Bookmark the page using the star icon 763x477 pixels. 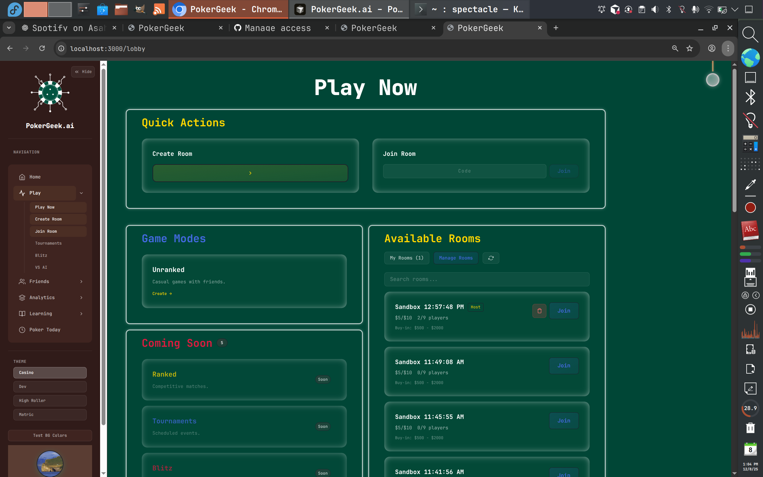pyautogui.click(x=689, y=48)
